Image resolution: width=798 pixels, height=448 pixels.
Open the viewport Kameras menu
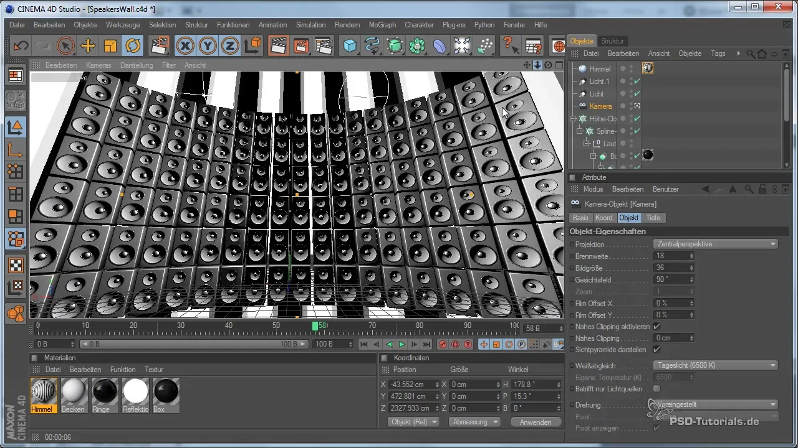pyautogui.click(x=99, y=65)
